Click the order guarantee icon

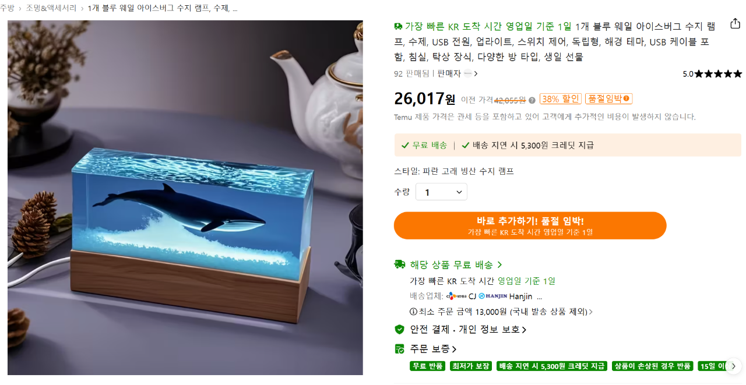click(x=399, y=349)
